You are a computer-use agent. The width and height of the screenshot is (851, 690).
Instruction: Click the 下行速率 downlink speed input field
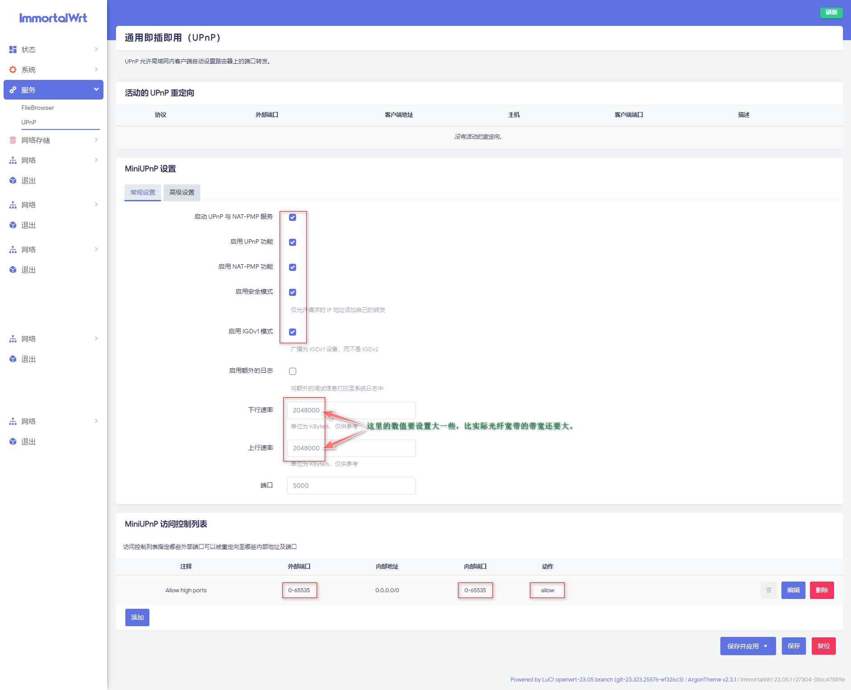351,410
